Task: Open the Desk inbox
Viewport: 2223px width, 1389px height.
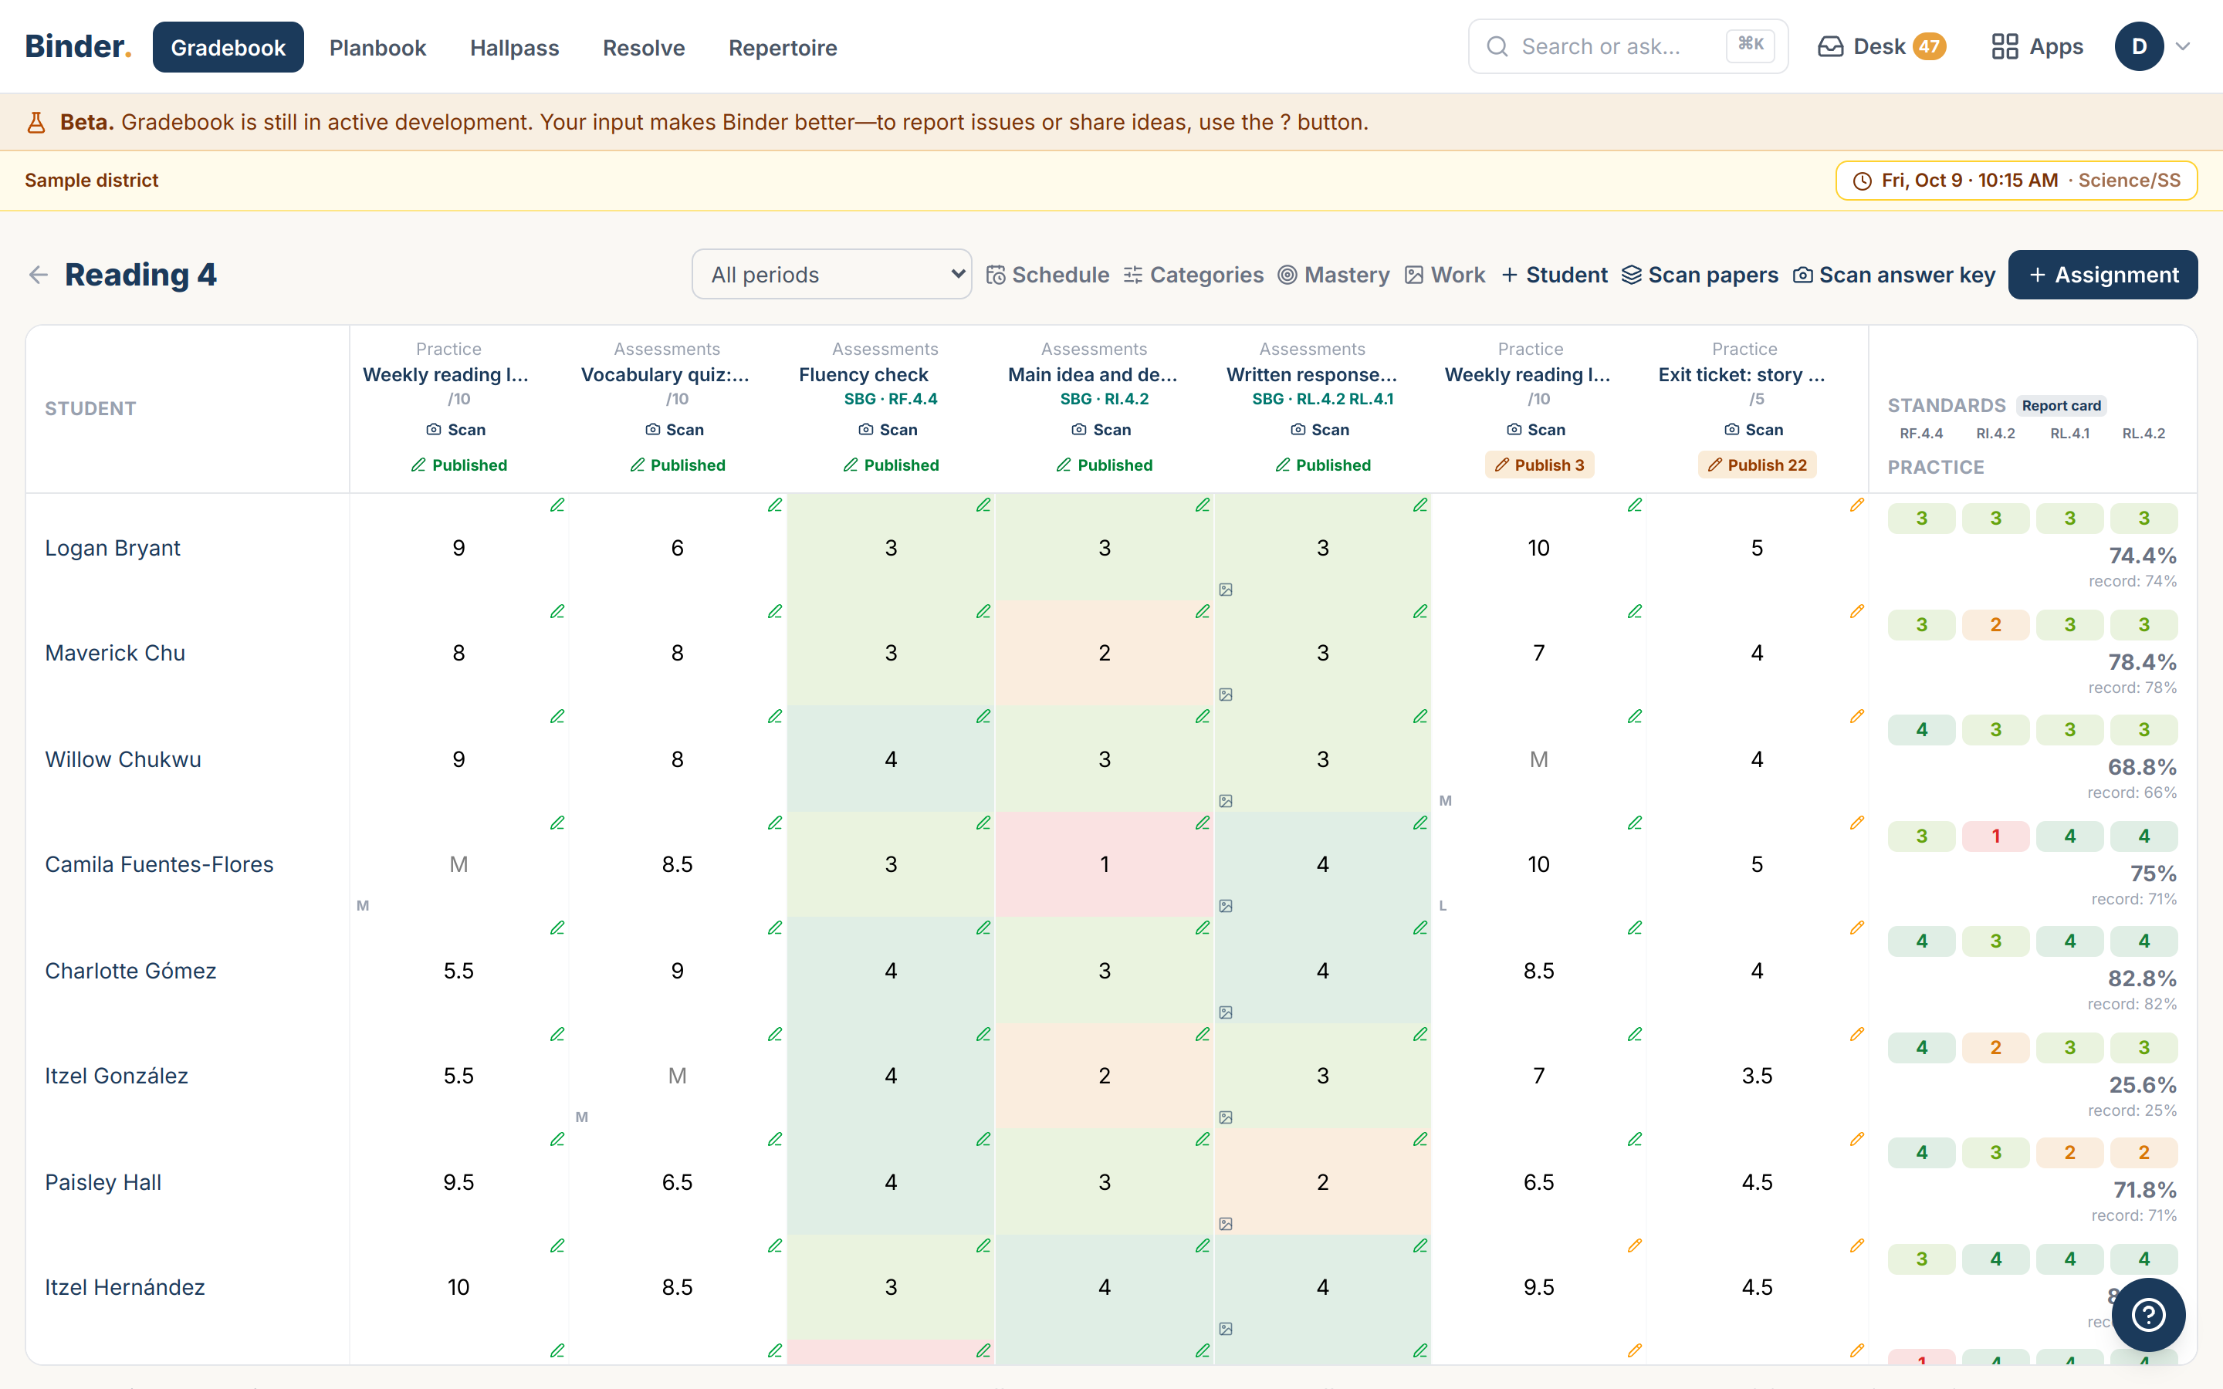Action: (x=1881, y=47)
